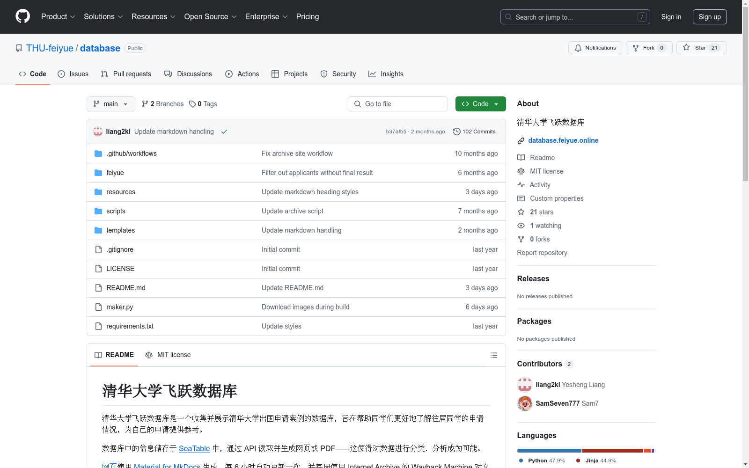Fork this repository
The width and height of the screenshot is (749, 468).
649,48
